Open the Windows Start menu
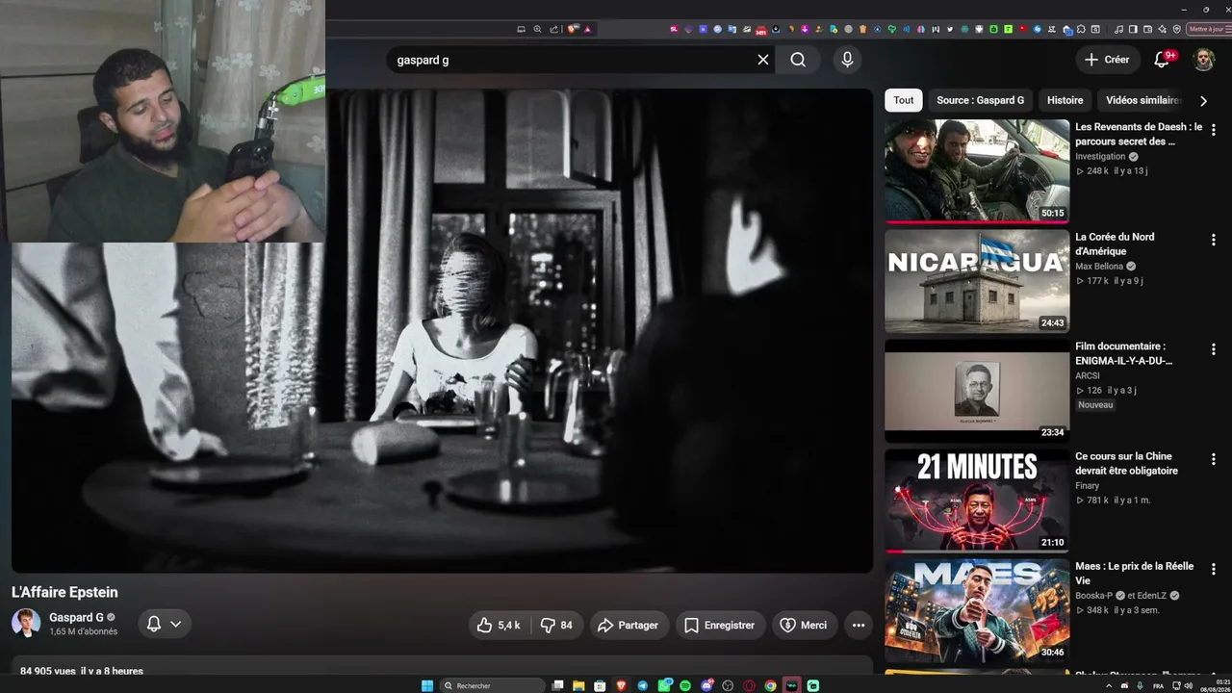 click(x=427, y=685)
